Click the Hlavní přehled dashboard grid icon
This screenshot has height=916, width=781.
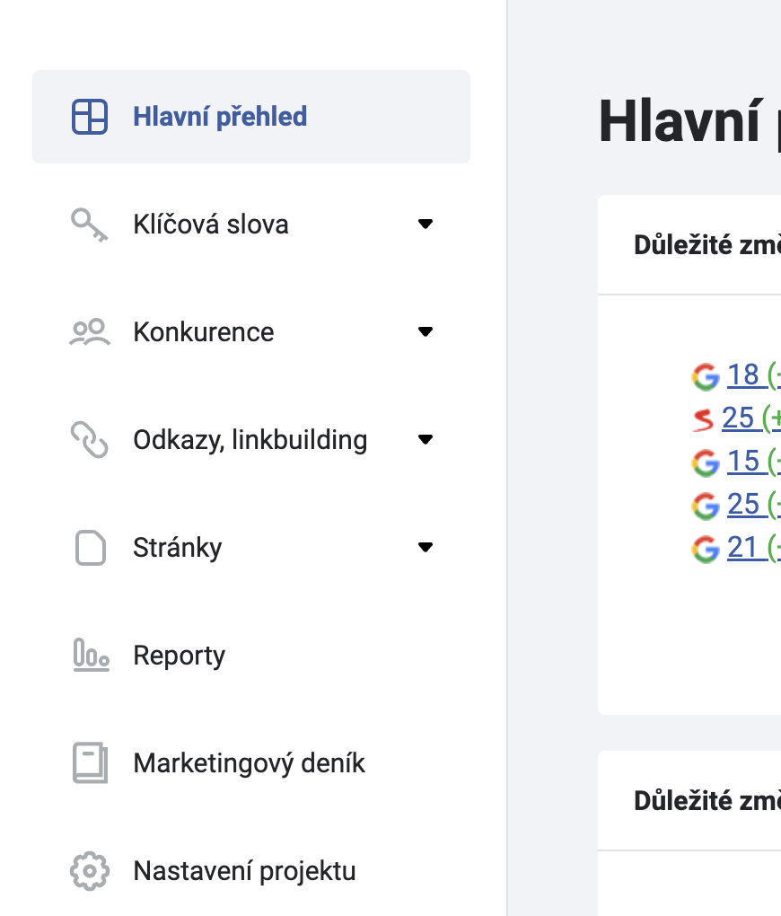(90, 117)
